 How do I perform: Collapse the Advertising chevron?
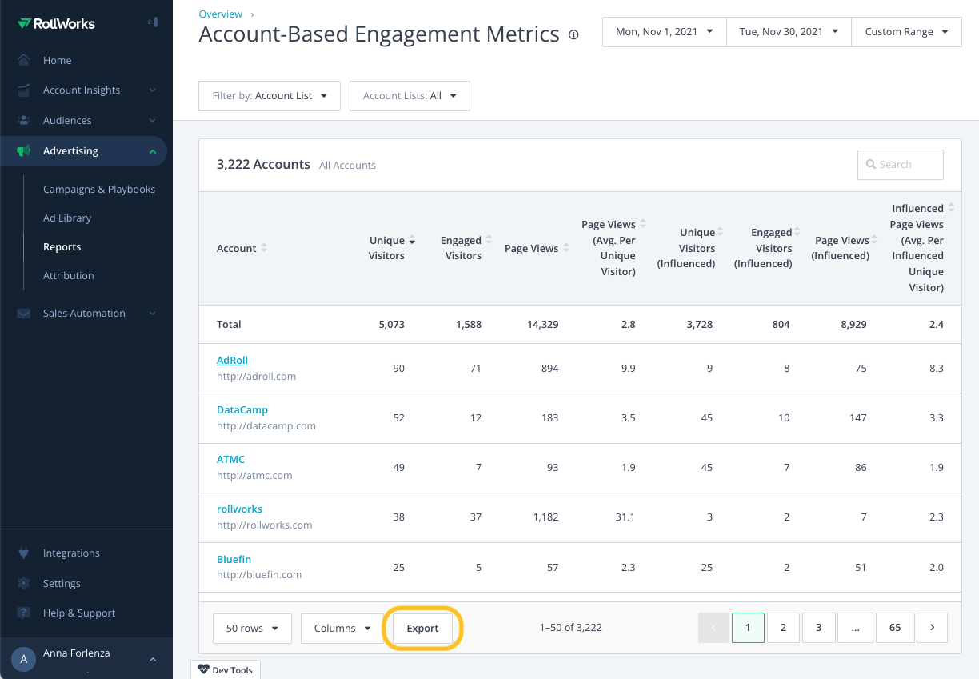pyautogui.click(x=152, y=151)
